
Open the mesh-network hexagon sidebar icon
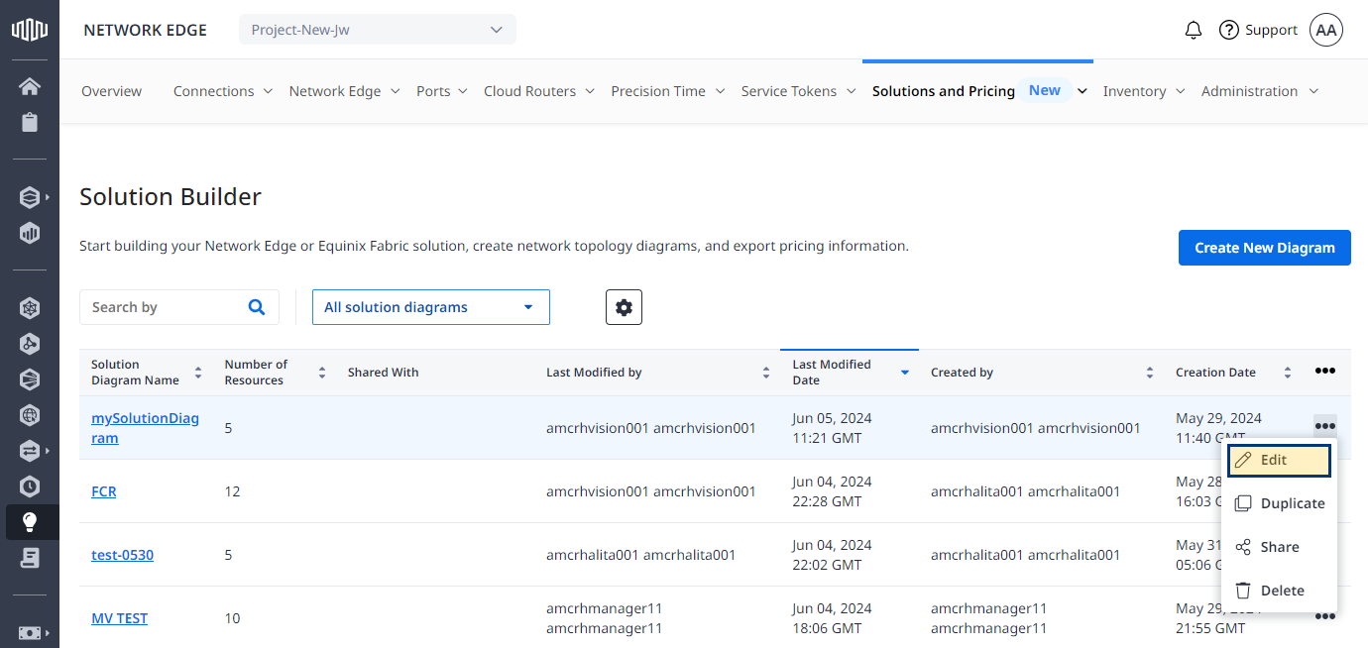30,308
